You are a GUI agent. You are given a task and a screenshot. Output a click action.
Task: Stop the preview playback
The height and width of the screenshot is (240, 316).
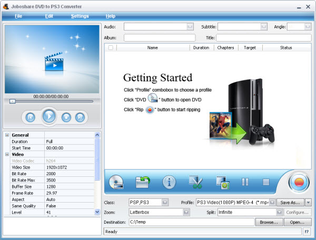point(66,117)
